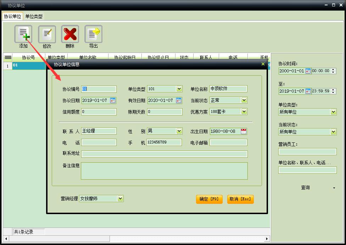Click the 联系地址 input field

[x=164, y=154]
